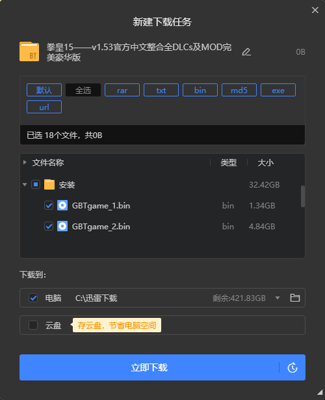Click the 存云盘，节省电脑空间 tooltip

(x=117, y=325)
